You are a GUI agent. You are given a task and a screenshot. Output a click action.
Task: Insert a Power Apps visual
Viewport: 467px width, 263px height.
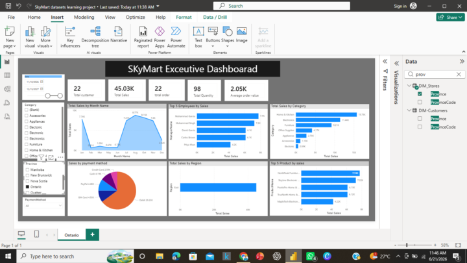tap(160, 37)
